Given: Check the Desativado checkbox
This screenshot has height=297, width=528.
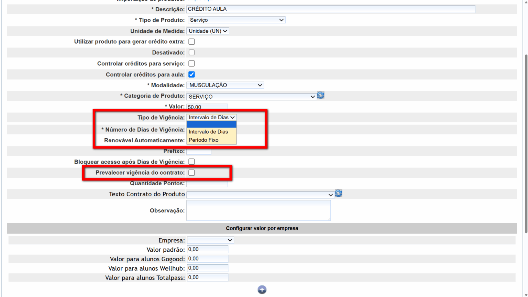Looking at the screenshot, I should tap(191, 53).
